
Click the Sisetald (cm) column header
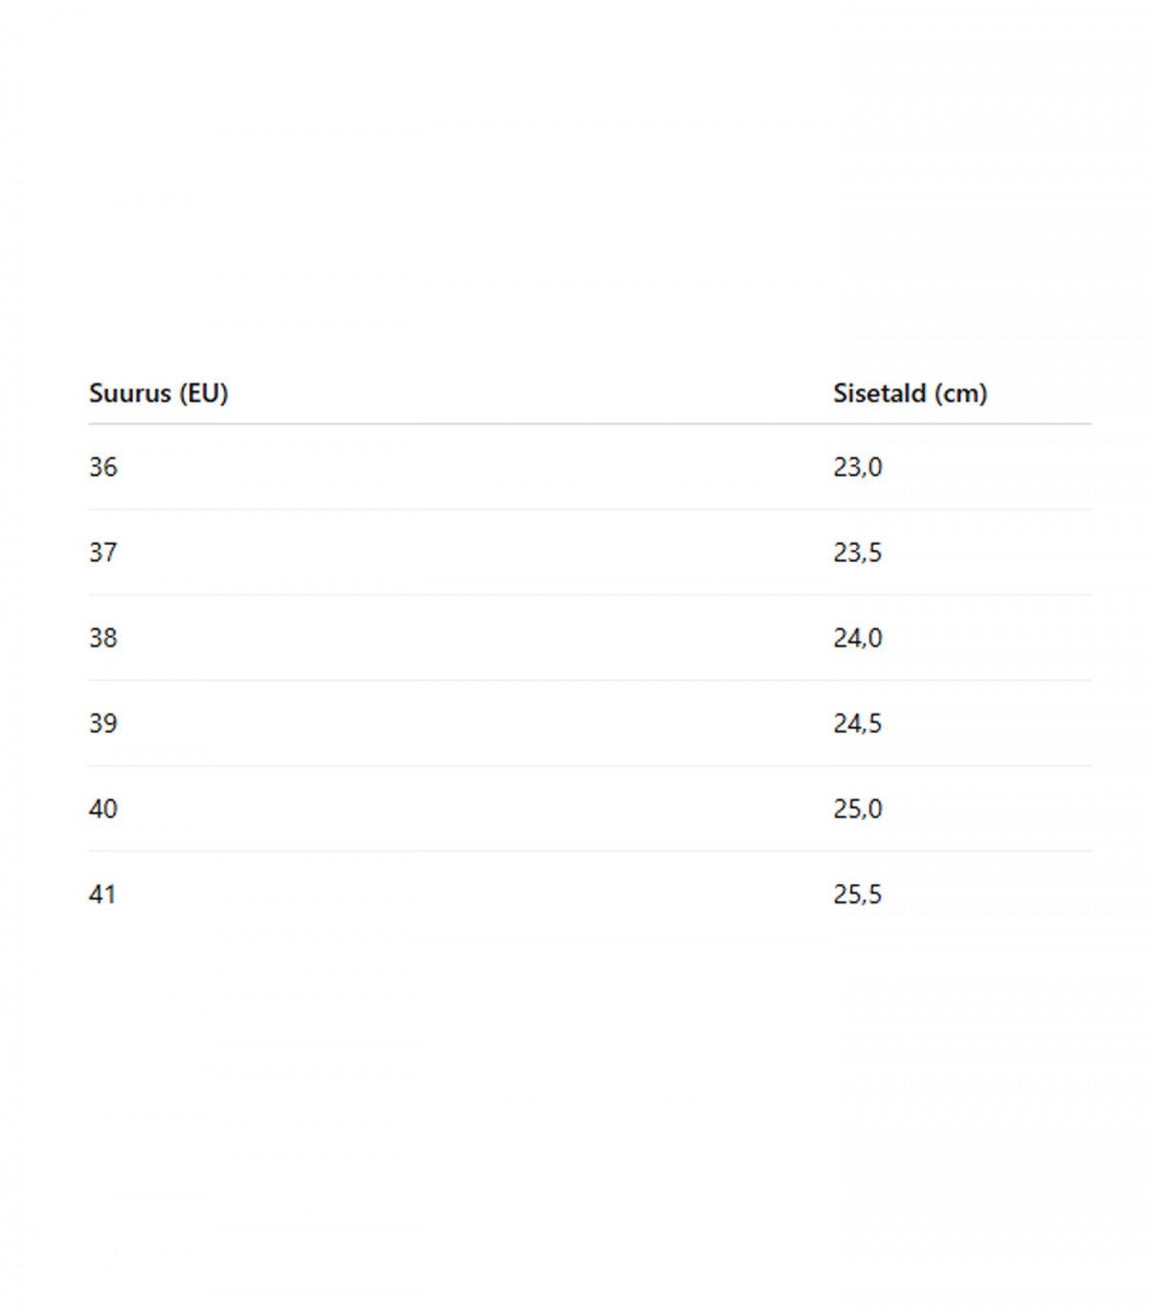pos(910,394)
